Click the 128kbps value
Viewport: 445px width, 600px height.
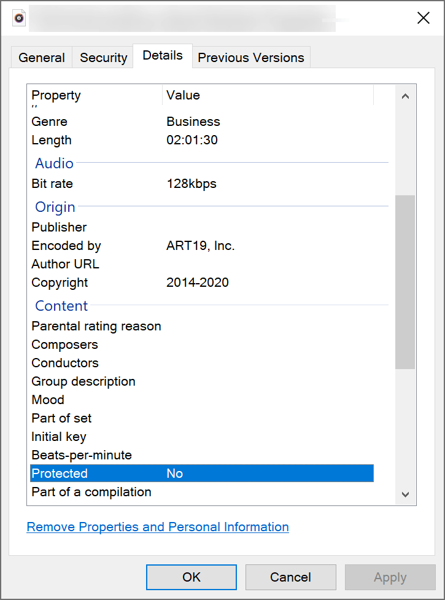[x=192, y=184]
